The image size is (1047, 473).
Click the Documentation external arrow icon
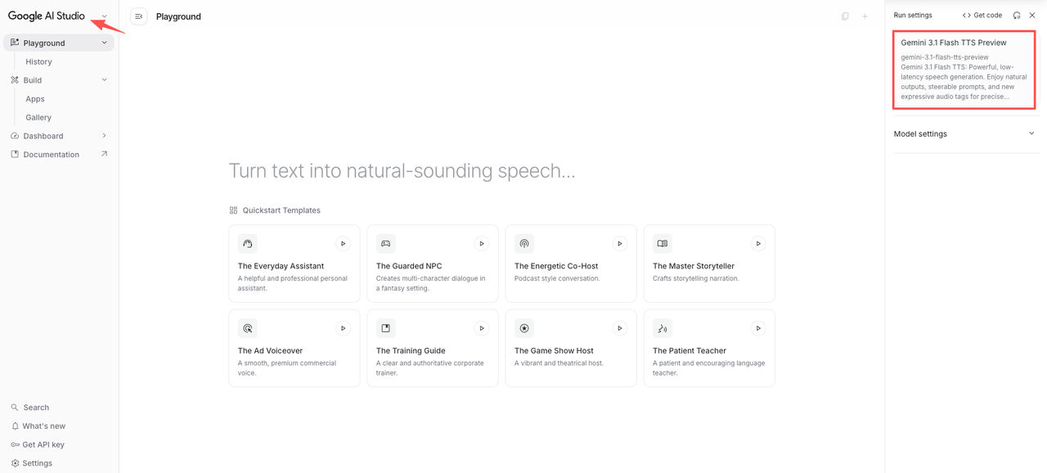pos(104,154)
